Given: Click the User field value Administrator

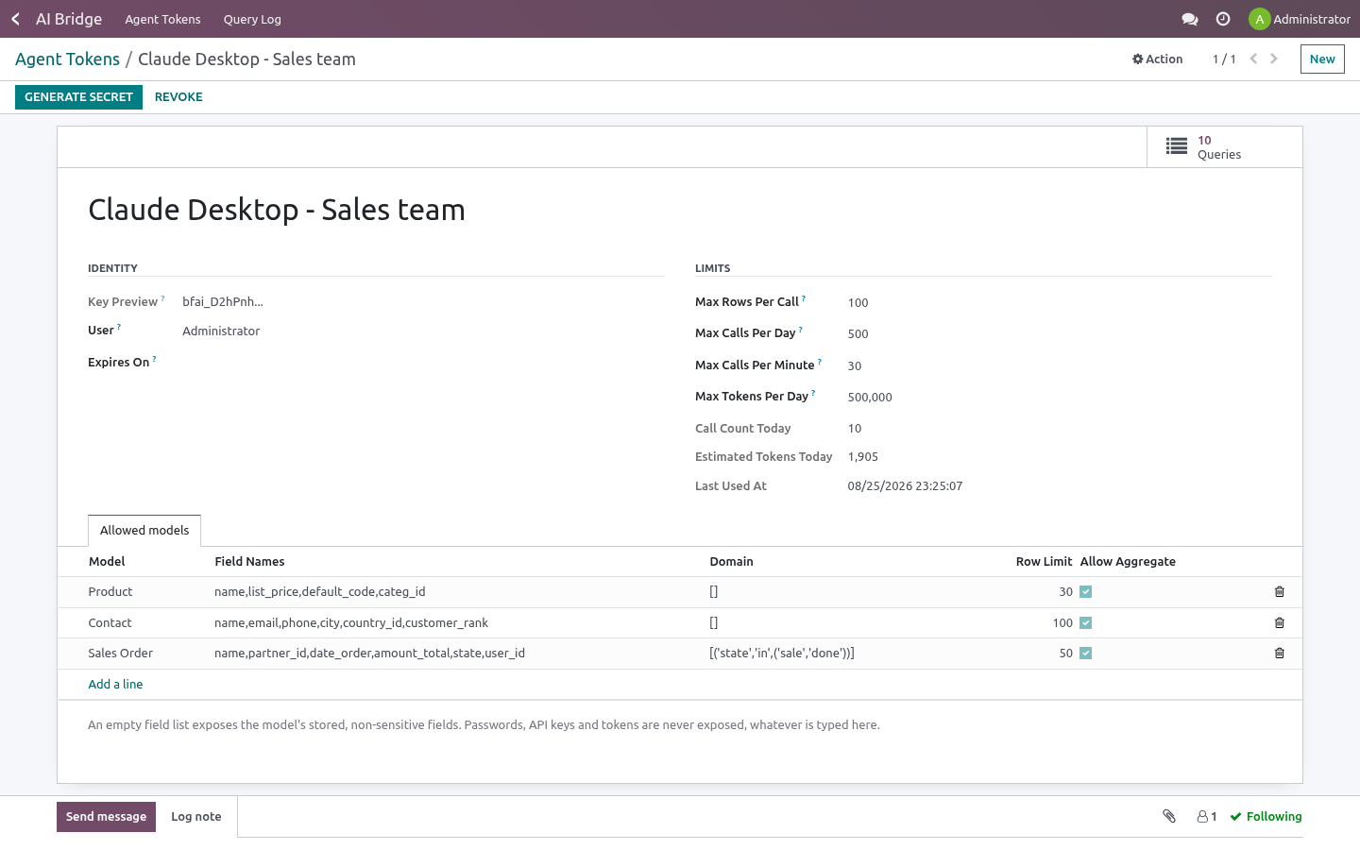Looking at the screenshot, I should click(x=221, y=331).
